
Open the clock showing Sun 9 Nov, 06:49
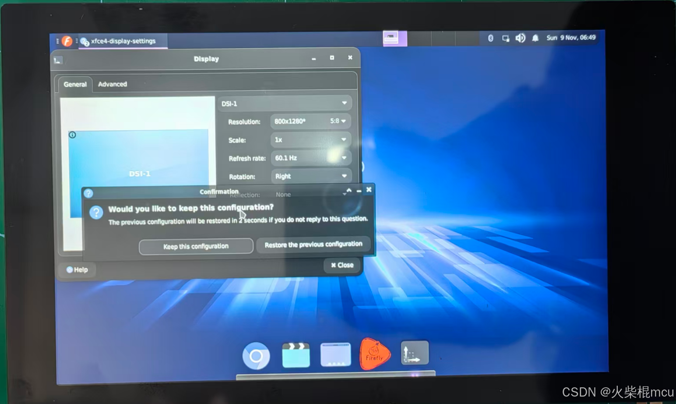click(571, 38)
